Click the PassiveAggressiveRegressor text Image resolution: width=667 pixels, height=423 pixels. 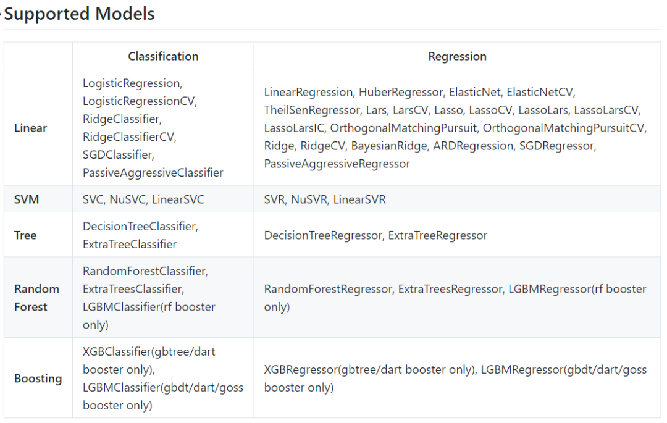point(337,164)
